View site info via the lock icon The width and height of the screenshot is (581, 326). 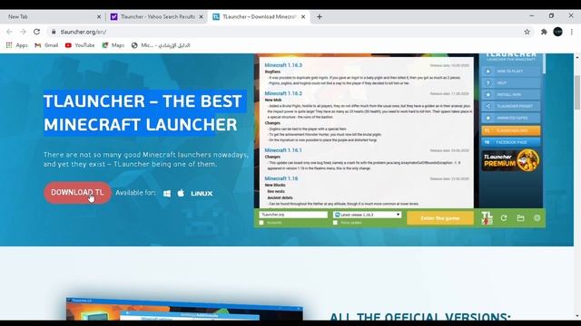pyautogui.click(x=54, y=32)
